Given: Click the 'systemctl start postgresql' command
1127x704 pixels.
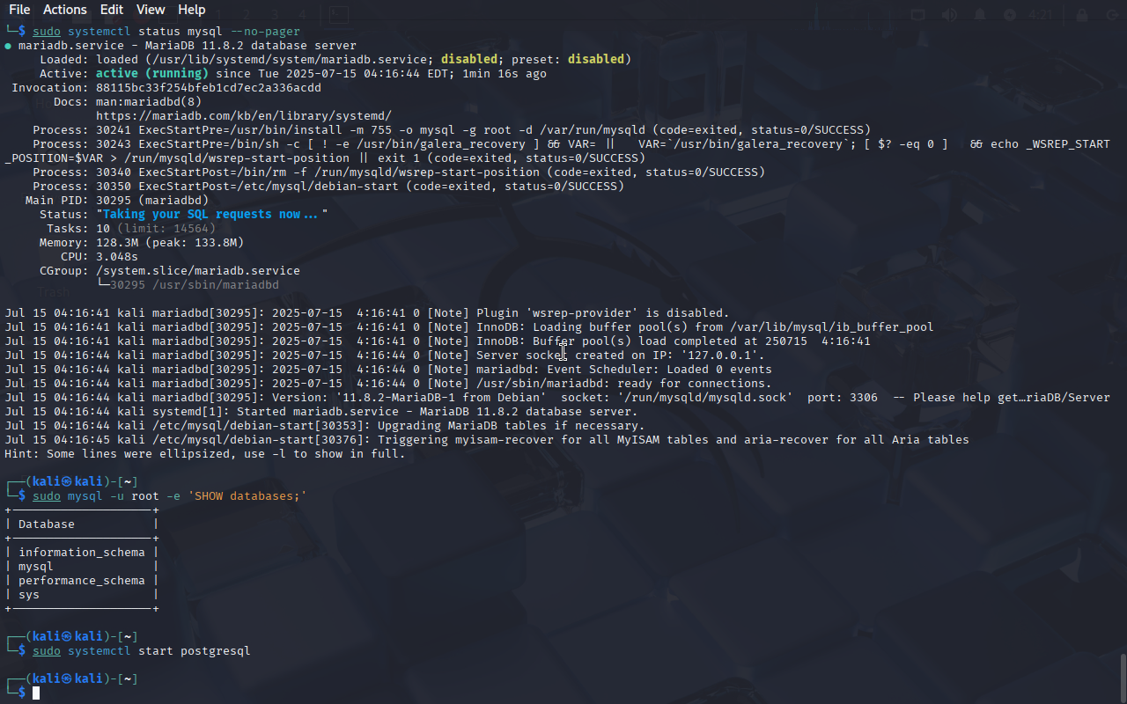Looking at the screenshot, I should [x=159, y=651].
